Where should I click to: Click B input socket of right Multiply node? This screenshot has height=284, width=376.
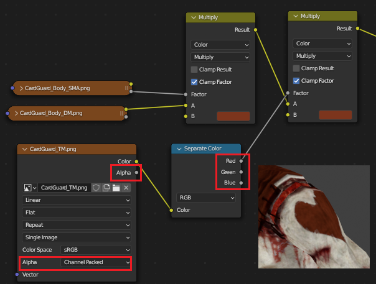[288, 115]
